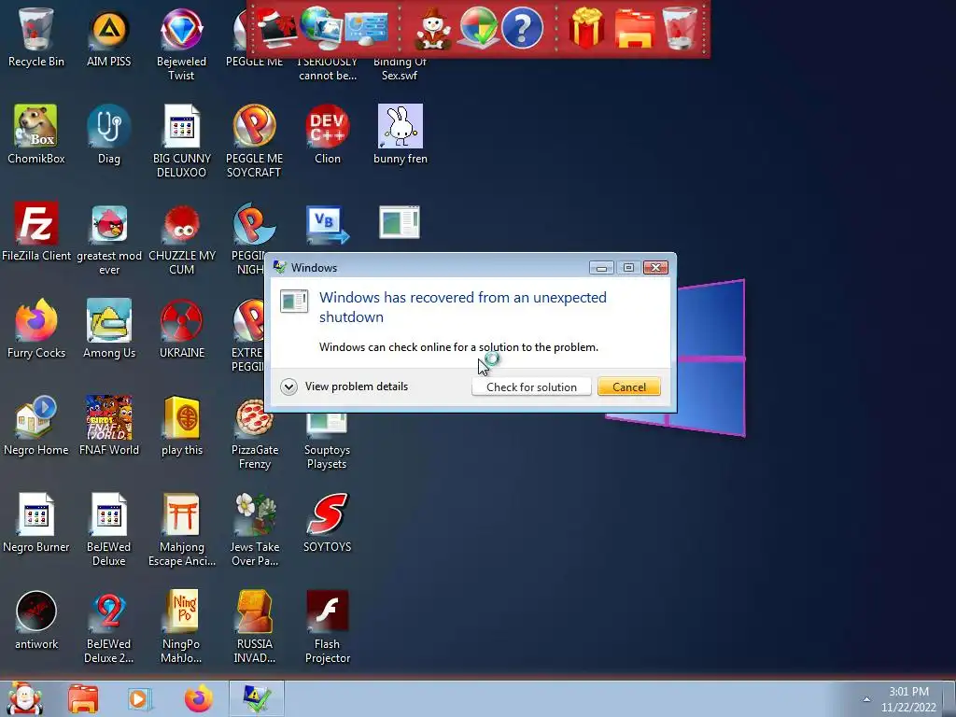Launch FileZilla Client
The width and height of the screenshot is (956, 717).
[36, 232]
